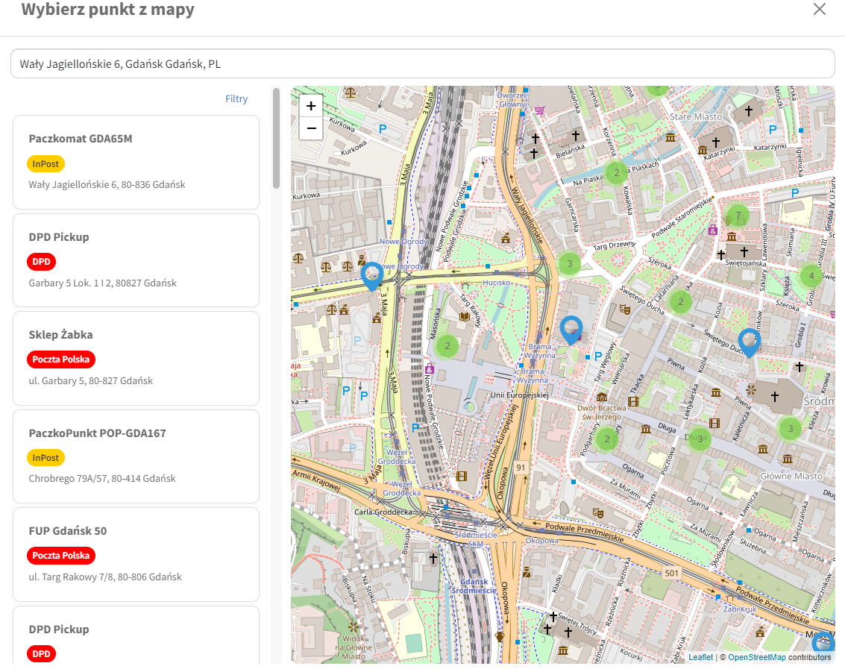
Task: Select the blue pin near Brama Wyżynna
Action: click(571, 330)
